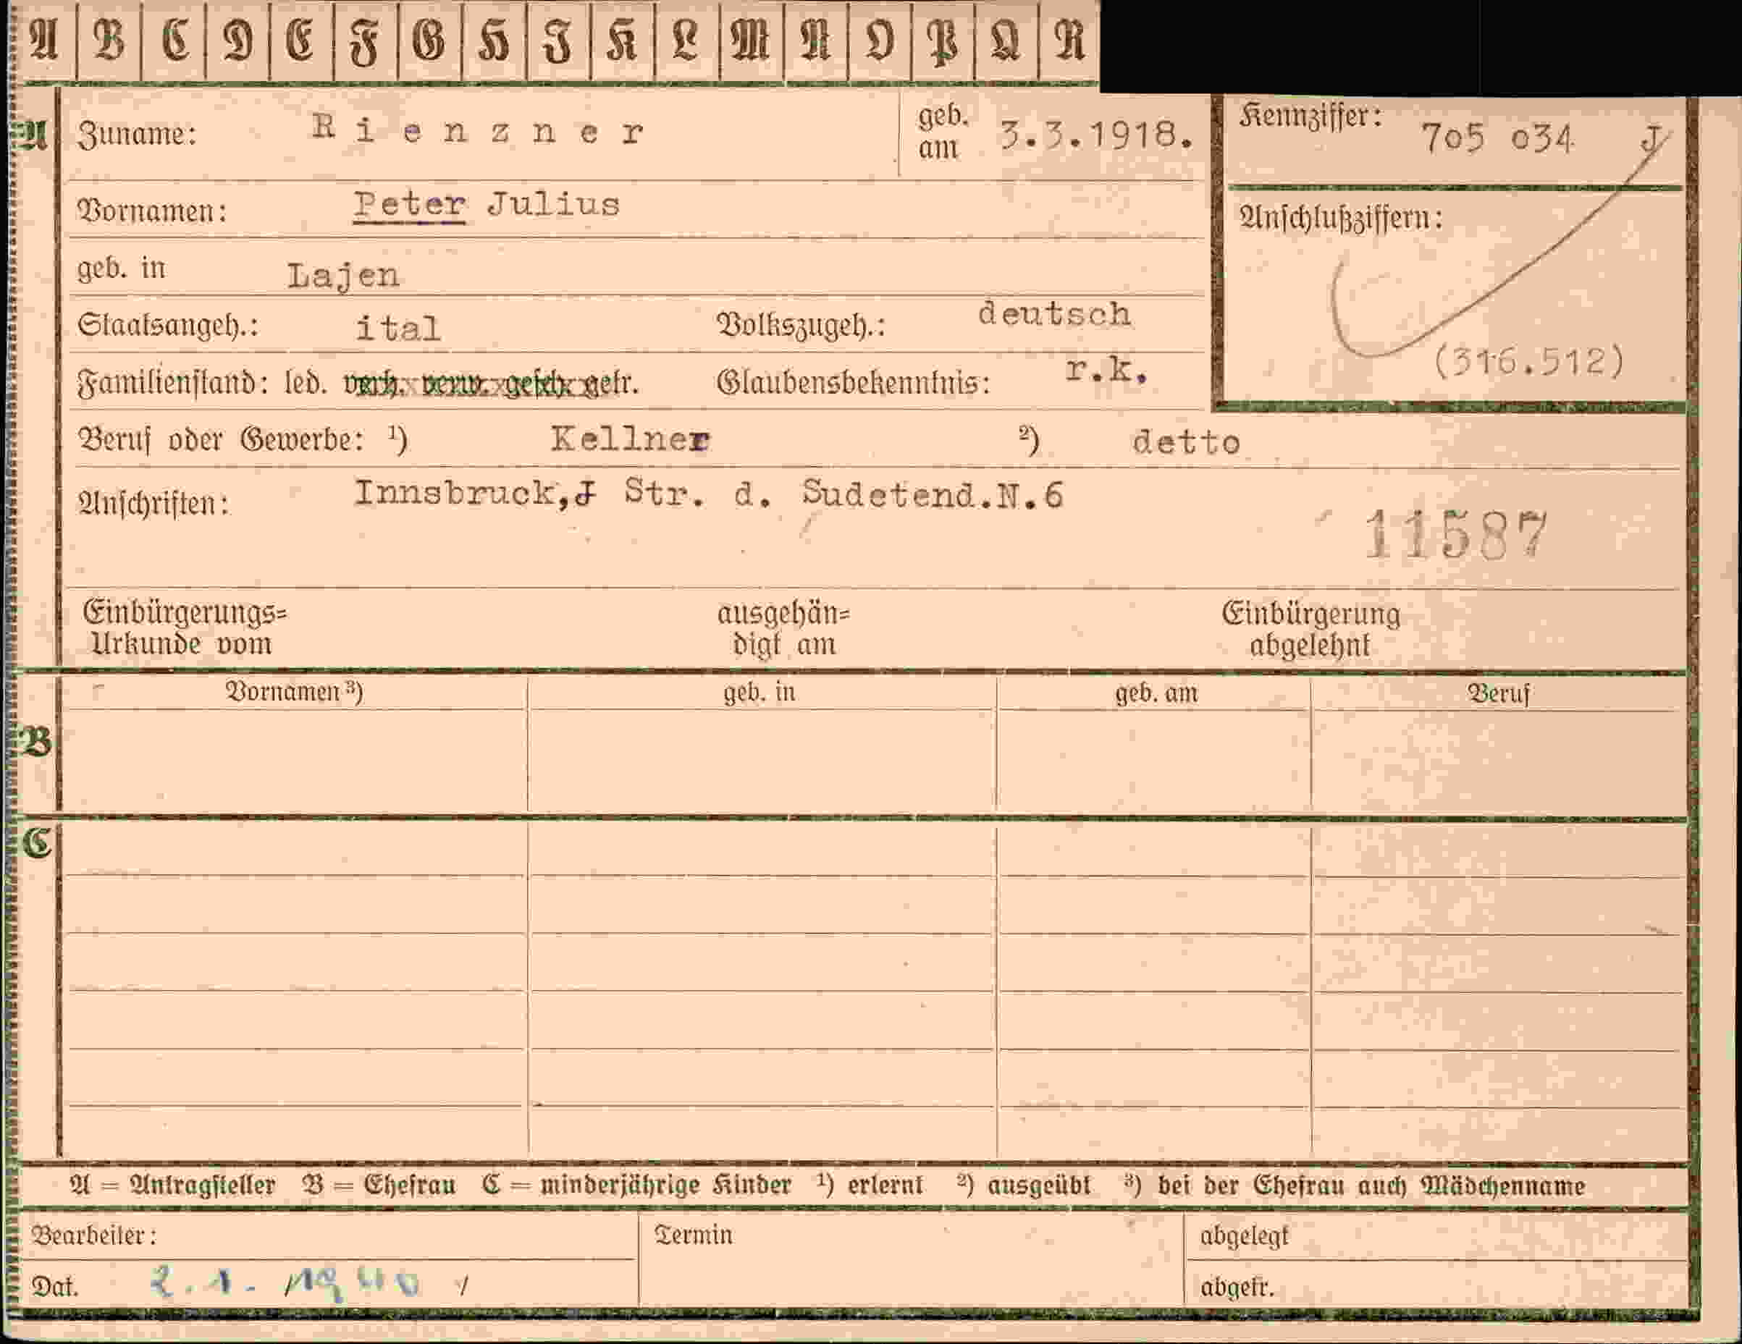Click the 'Einbürgerung abgelehnt' label
This screenshot has height=1344, width=1742.
click(1310, 630)
